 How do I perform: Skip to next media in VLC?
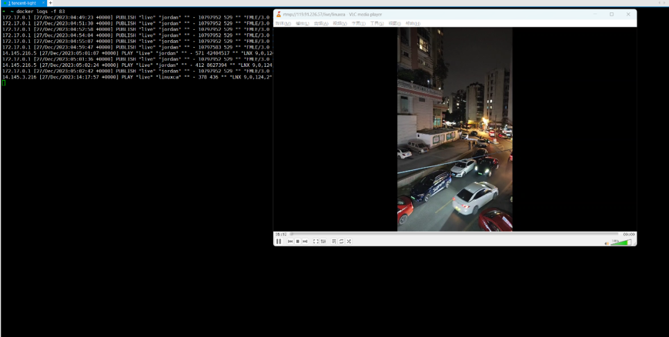coord(305,242)
